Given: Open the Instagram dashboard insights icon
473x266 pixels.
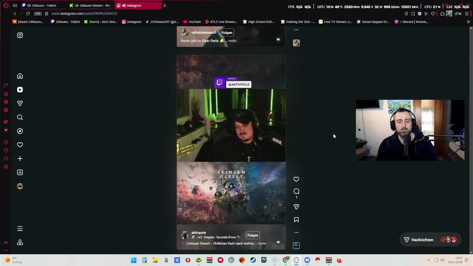Looking at the screenshot, I should coord(20,173).
